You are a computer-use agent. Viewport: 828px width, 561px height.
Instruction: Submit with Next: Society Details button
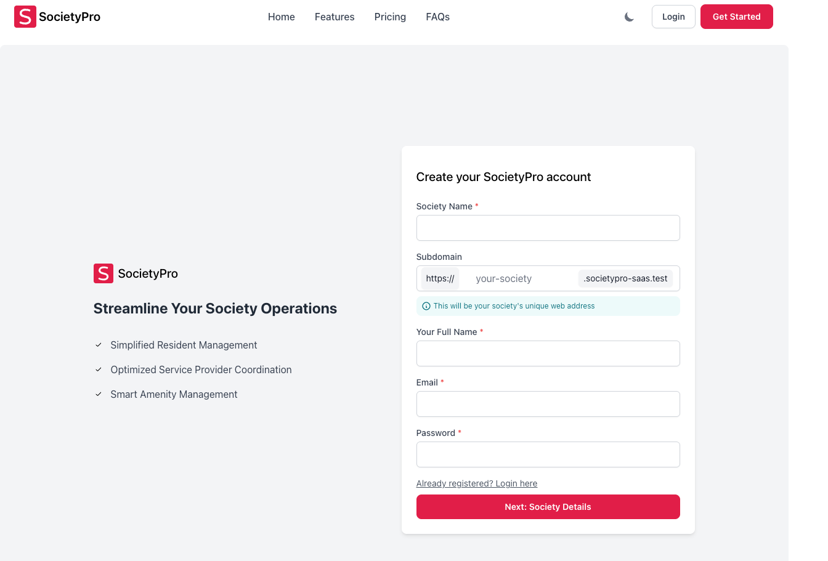pyautogui.click(x=548, y=507)
